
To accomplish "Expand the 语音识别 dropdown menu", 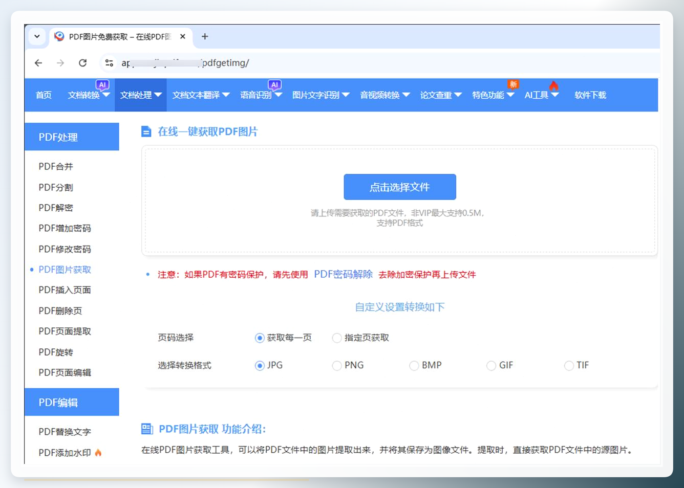I will (x=261, y=95).
